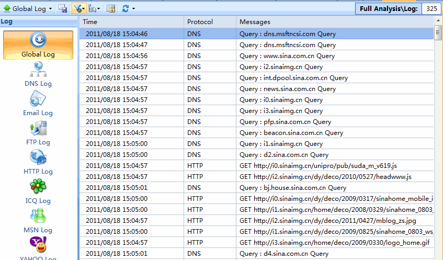The height and width of the screenshot is (260, 443).
Task: Open DNS Log from the sidebar
Action: [x=38, y=75]
